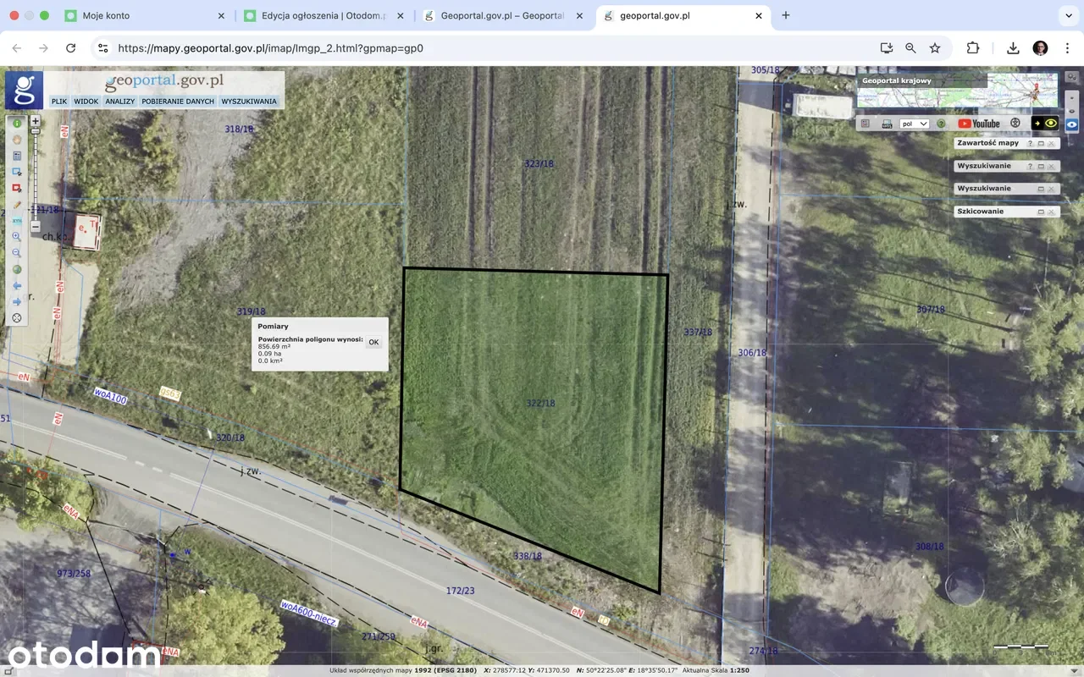Viewport: 1084px width, 677px height.
Task: Click OK in the Pomiary dialog
Action: click(x=373, y=343)
